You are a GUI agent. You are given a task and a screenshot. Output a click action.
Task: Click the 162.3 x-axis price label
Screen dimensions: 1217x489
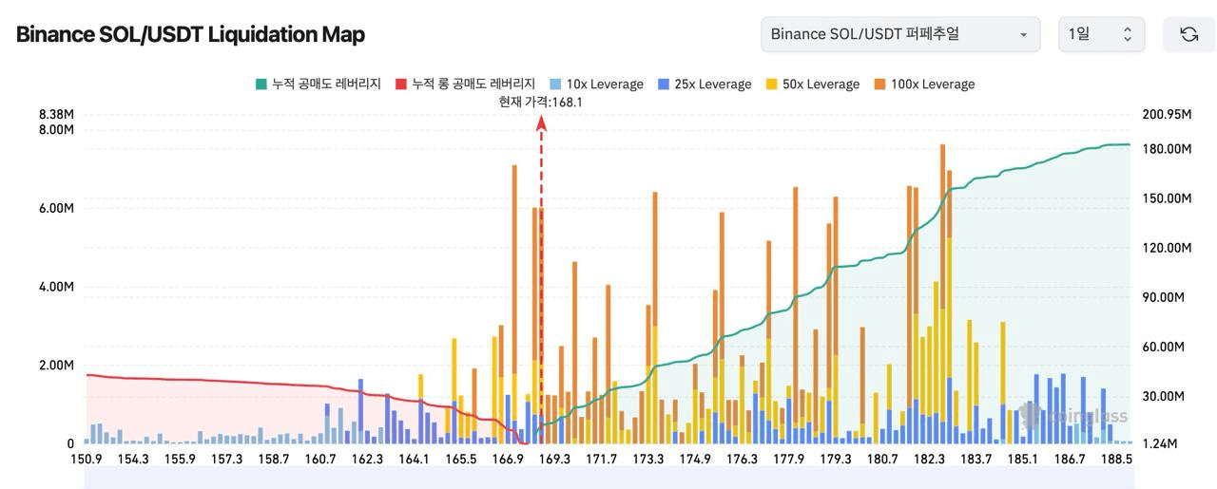[367, 459]
